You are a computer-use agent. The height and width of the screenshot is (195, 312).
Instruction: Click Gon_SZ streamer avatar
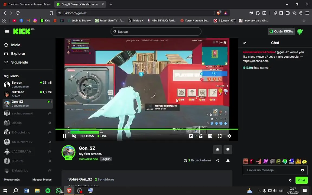69,152
